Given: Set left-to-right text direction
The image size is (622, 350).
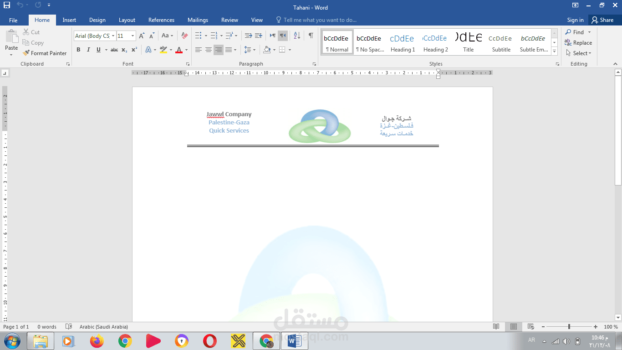Looking at the screenshot, I should [273, 36].
